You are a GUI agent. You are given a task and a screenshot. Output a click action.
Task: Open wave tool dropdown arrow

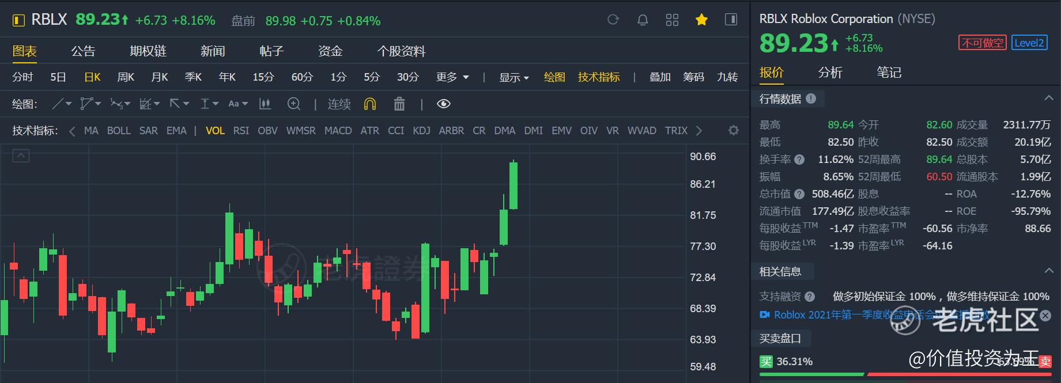coord(127,104)
